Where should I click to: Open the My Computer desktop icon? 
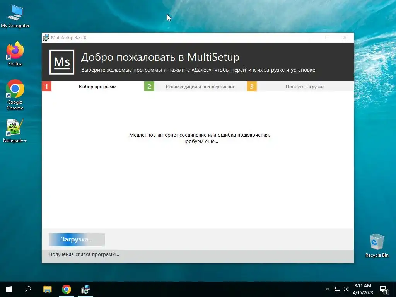tap(15, 16)
